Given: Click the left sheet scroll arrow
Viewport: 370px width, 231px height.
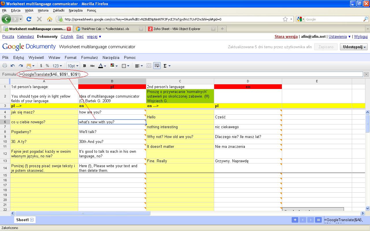Looking at the screenshot, I should (x=303, y=220).
